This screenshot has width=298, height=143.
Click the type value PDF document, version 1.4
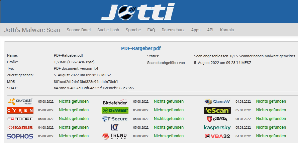tap(76, 69)
